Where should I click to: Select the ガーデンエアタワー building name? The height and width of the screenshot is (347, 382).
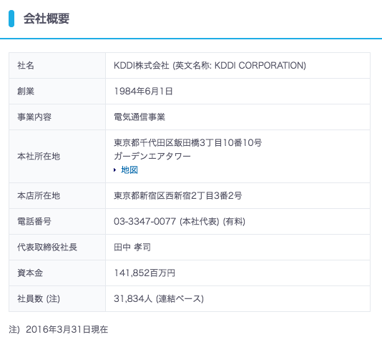click(x=152, y=156)
